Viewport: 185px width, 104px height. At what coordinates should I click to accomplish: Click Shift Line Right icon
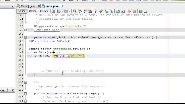pyautogui.click(x=123, y=11)
